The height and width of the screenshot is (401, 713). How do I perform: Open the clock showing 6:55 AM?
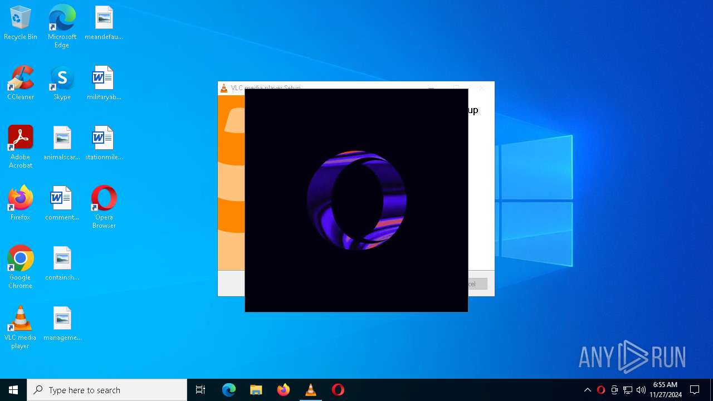pyautogui.click(x=665, y=390)
